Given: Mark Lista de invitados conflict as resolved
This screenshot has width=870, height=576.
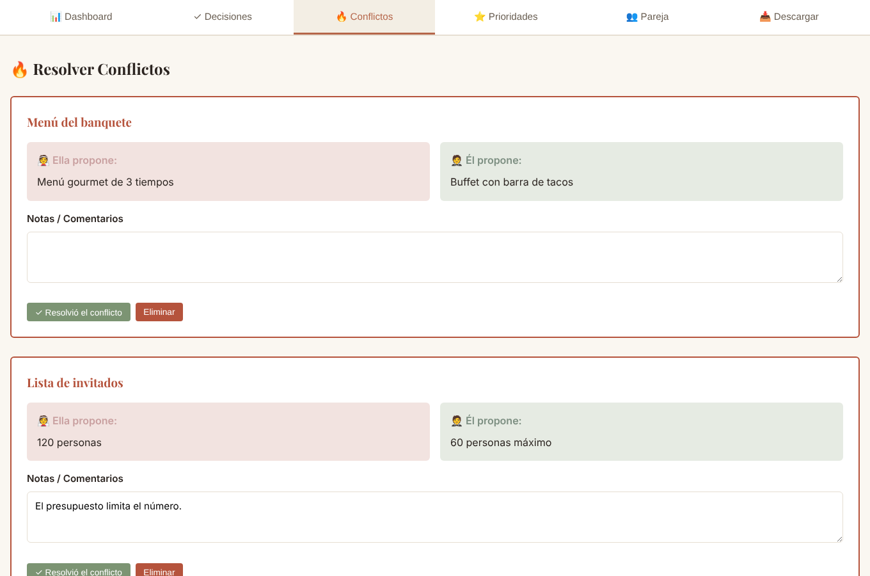Looking at the screenshot, I should pyautogui.click(x=79, y=570).
